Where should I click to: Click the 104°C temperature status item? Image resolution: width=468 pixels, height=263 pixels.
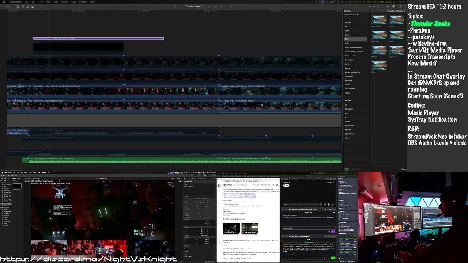point(355,2)
